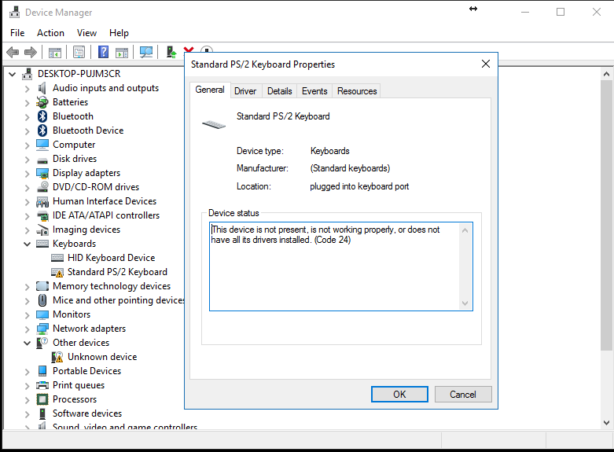
Task: Click Scan for hardware changes toolbar icon
Action: (145, 52)
